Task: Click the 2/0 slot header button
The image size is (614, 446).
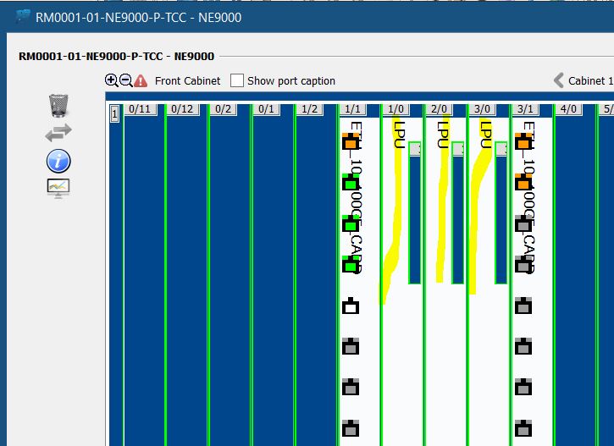Action: 439,109
